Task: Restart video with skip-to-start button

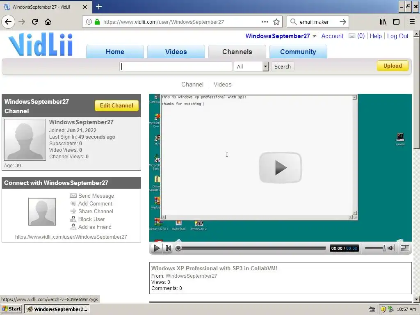Action: (x=168, y=248)
